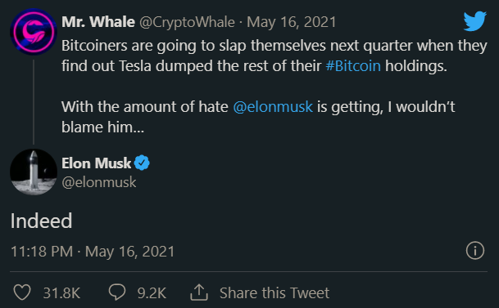Click the share upload arrow icon
Viewport: 499px width, 308px height.
tap(199, 292)
